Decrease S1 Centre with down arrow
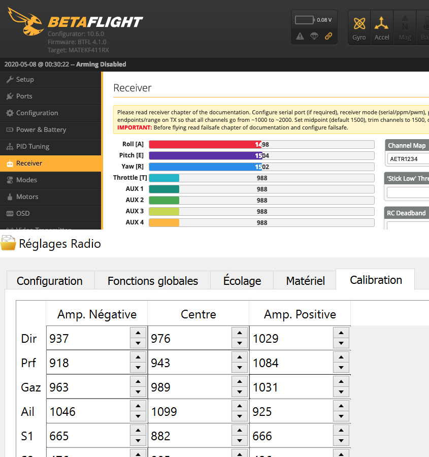This screenshot has width=429, height=457. coord(240,441)
